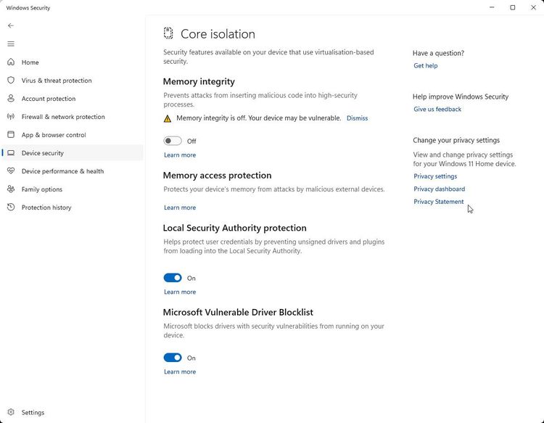
Task: Disable Local Security Authority protection toggle
Action: click(x=173, y=278)
